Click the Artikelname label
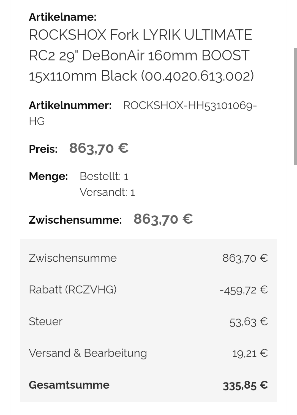The height and width of the screenshot is (415, 297). 62,17
